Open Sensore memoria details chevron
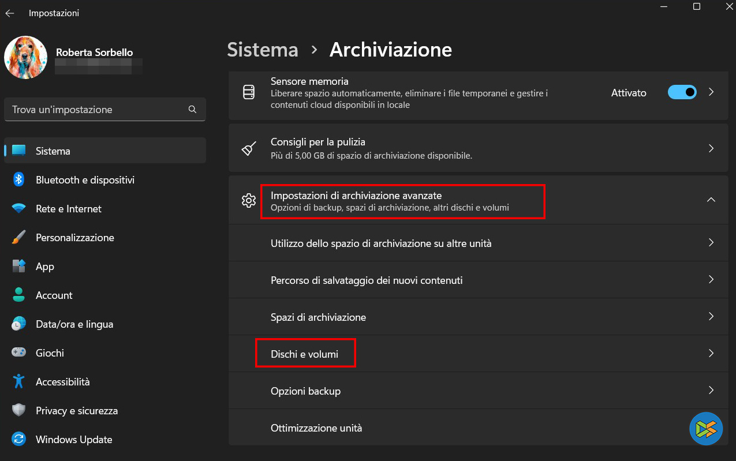 [x=711, y=92]
